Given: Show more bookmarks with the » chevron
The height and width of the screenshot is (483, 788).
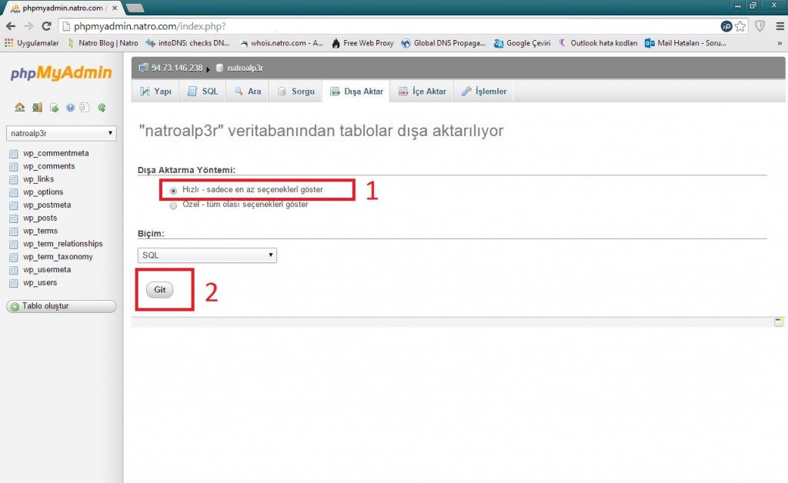Looking at the screenshot, I should coord(780,43).
